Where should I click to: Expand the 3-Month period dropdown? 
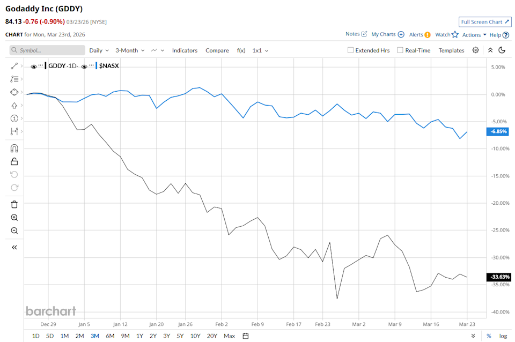pyautogui.click(x=130, y=50)
